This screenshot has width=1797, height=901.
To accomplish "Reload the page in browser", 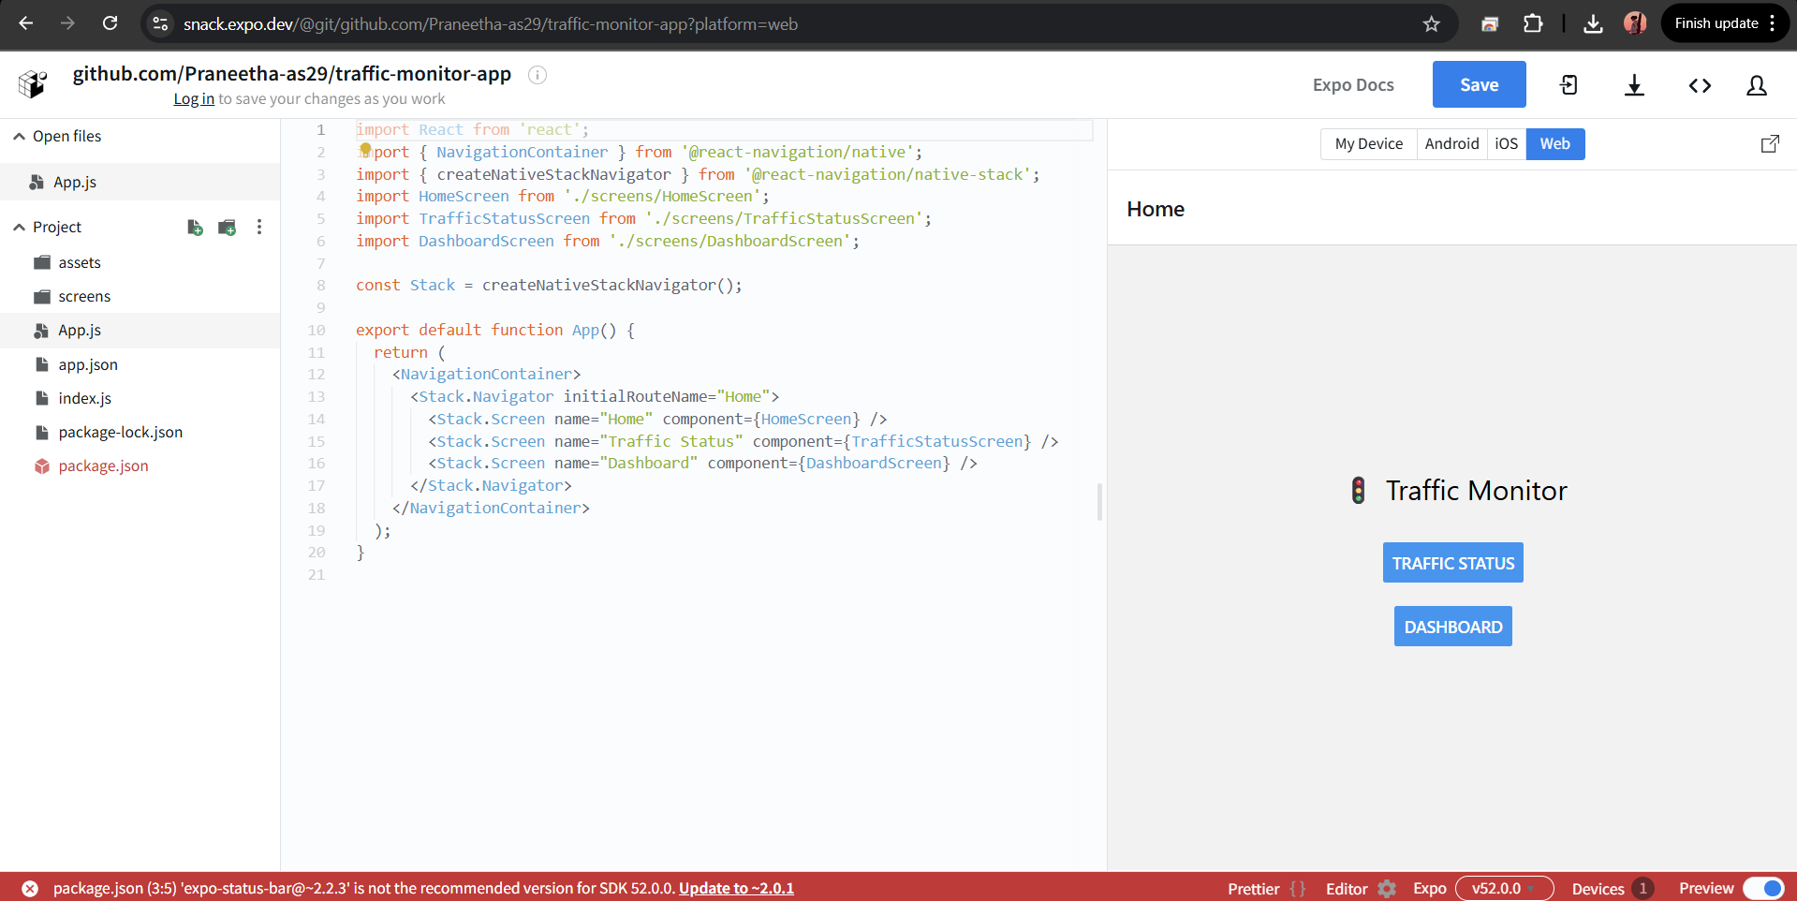I will click(110, 23).
